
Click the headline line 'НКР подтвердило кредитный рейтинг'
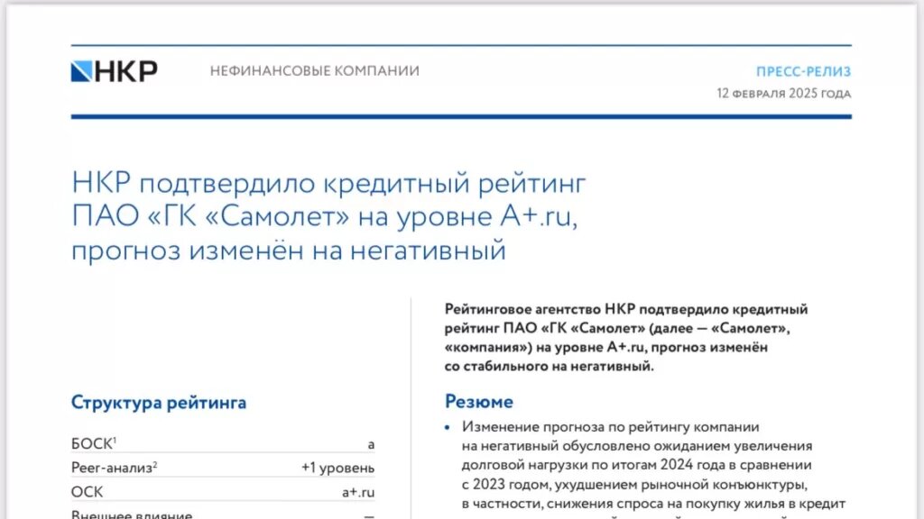[328, 184]
